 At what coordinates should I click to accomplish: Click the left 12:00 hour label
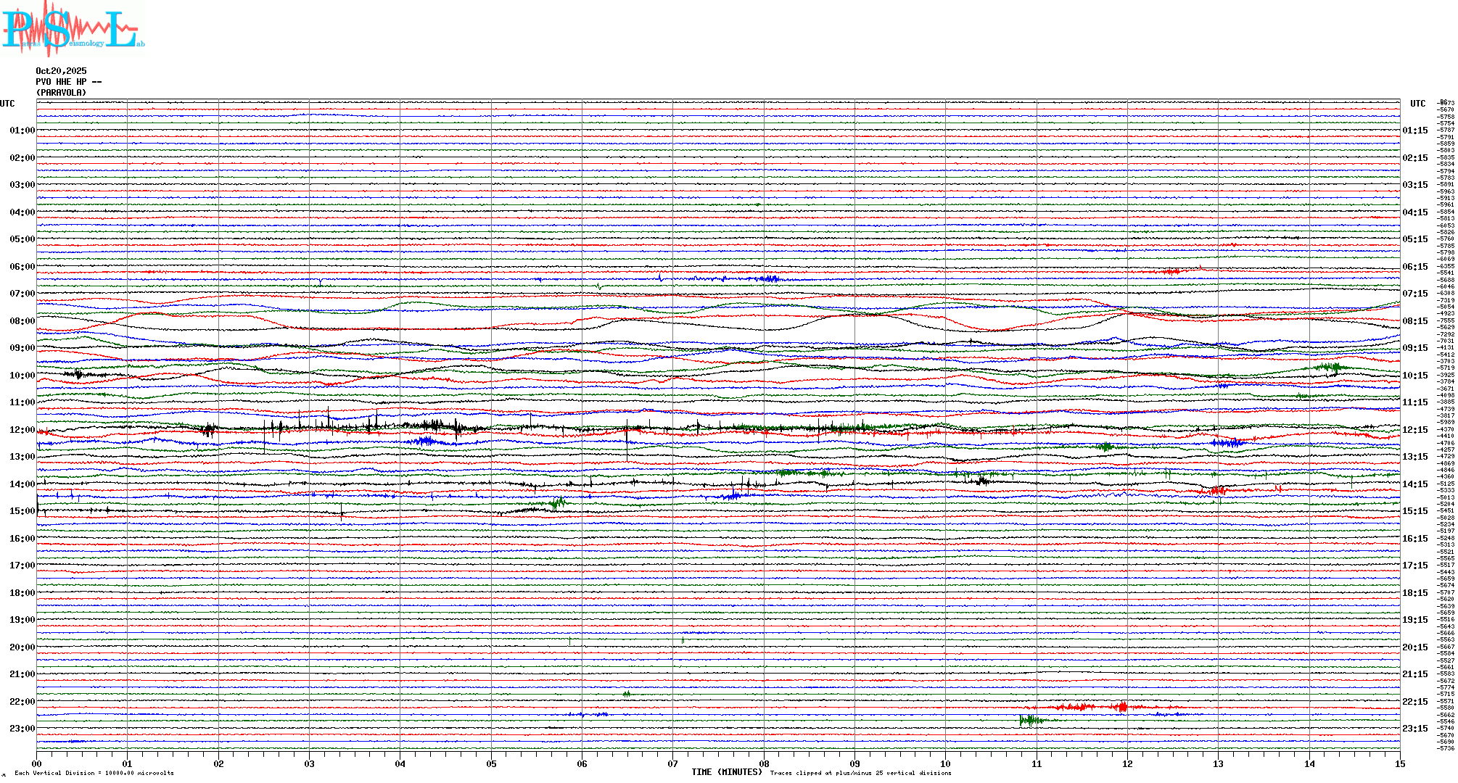(x=22, y=430)
